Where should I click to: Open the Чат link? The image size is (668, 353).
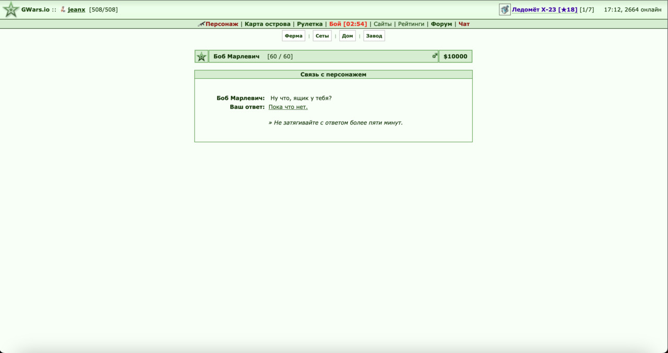[464, 24]
